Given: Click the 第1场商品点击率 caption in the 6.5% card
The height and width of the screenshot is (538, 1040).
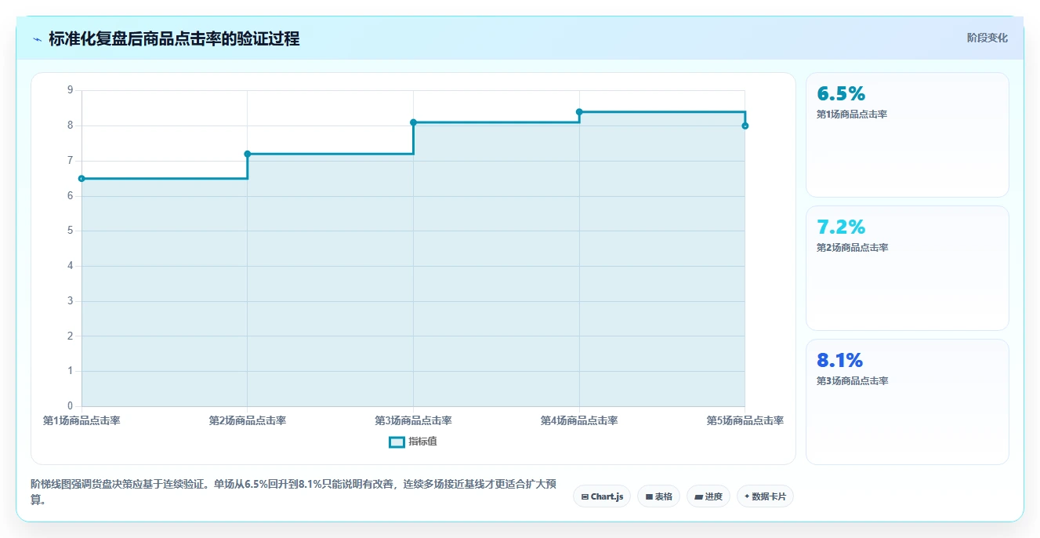Looking at the screenshot, I should pos(853,115).
